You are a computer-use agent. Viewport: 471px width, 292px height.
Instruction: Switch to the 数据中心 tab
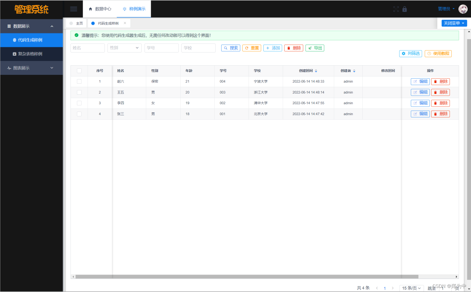pyautogui.click(x=100, y=9)
